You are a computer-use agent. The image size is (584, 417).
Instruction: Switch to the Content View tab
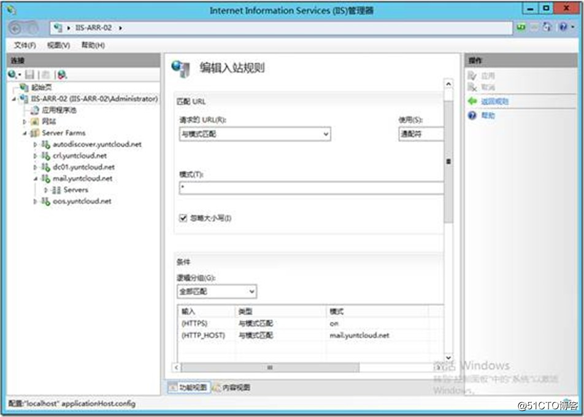coord(231,388)
